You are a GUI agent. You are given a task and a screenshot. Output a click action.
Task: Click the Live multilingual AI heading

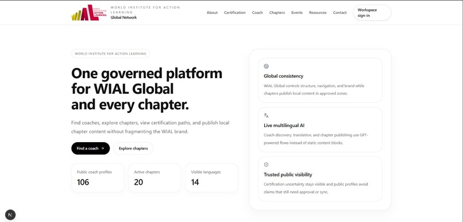[284, 125]
